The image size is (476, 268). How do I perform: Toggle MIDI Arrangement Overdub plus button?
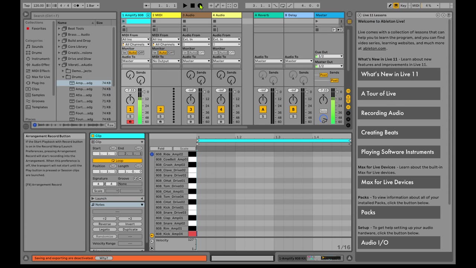(x=211, y=6)
